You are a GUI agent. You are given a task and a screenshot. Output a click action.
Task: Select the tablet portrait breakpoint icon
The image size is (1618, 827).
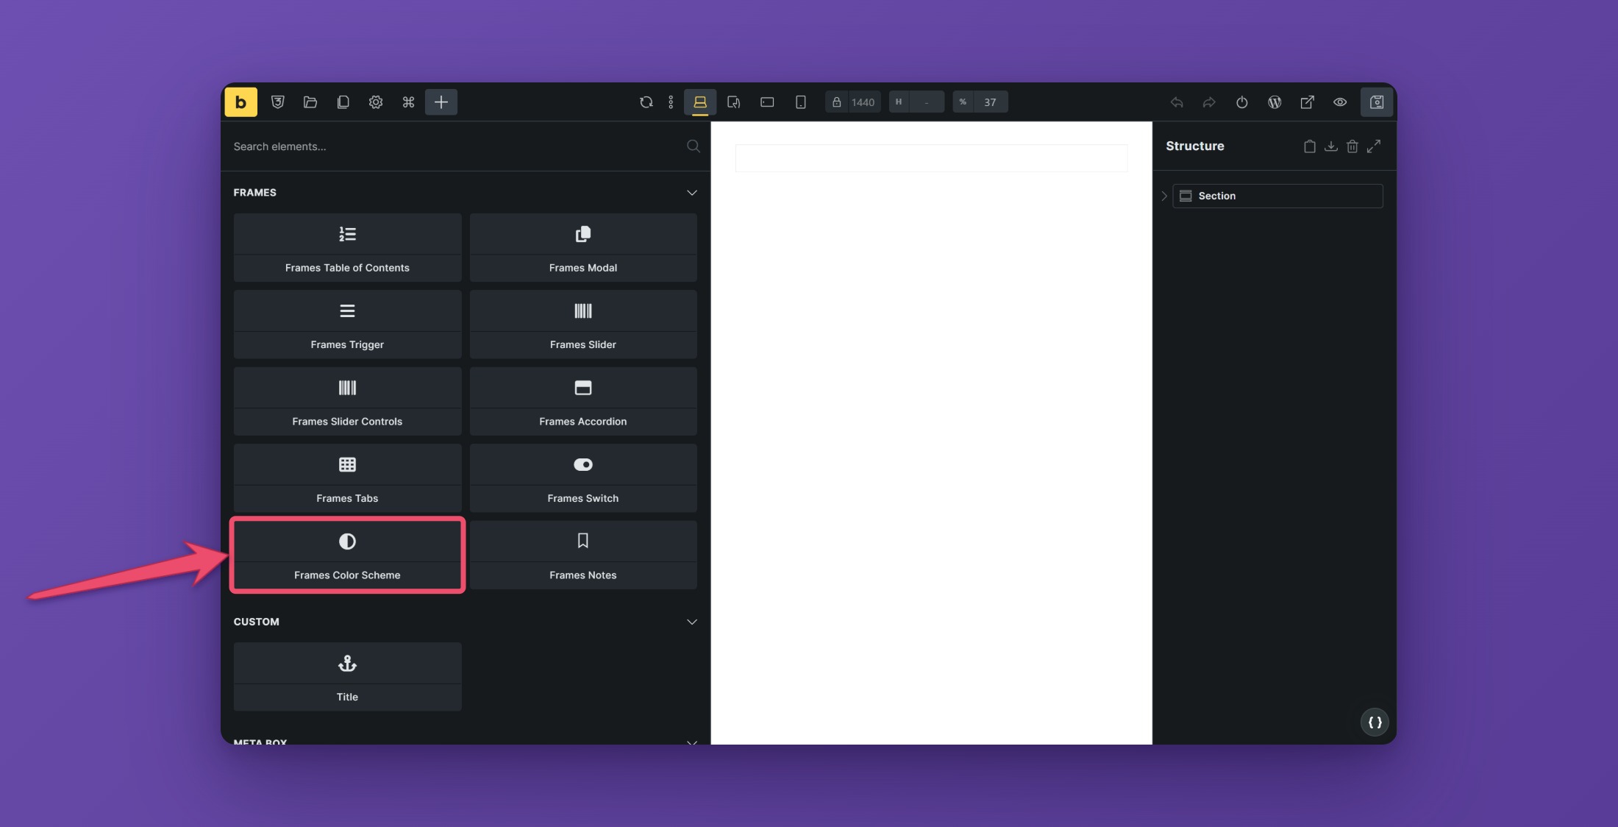point(734,102)
